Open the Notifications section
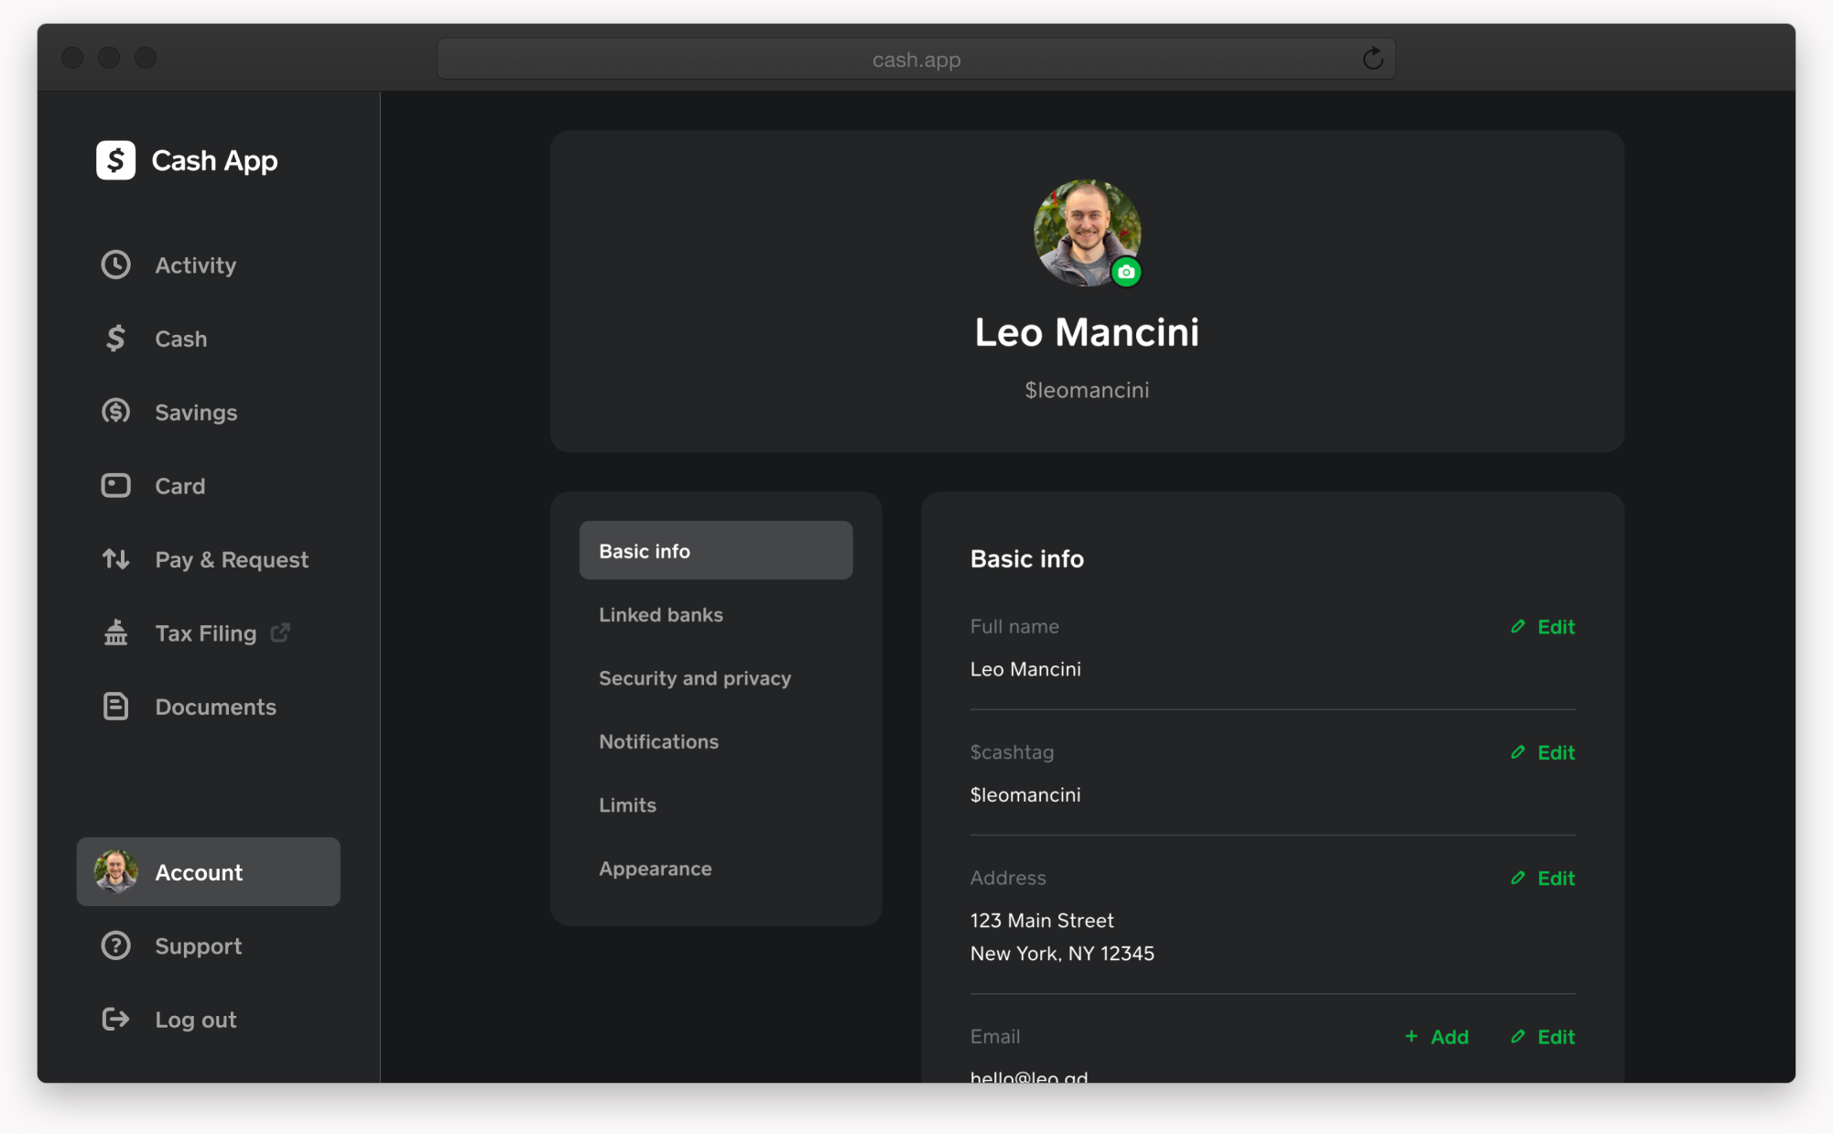Image resolution: width=1833 pixels, height=1134 pixels. 658,741
